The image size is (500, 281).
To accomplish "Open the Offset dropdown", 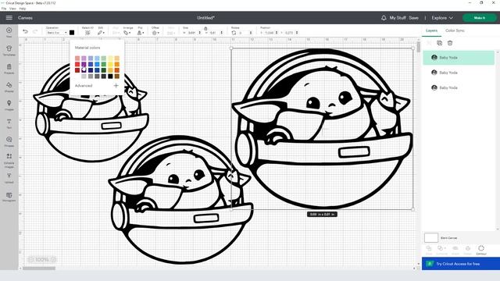I will (155, 33).
